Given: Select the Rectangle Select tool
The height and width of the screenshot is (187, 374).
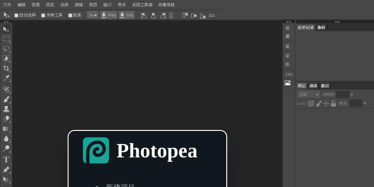Looking at the screenshot, I should tap(6, 39).
